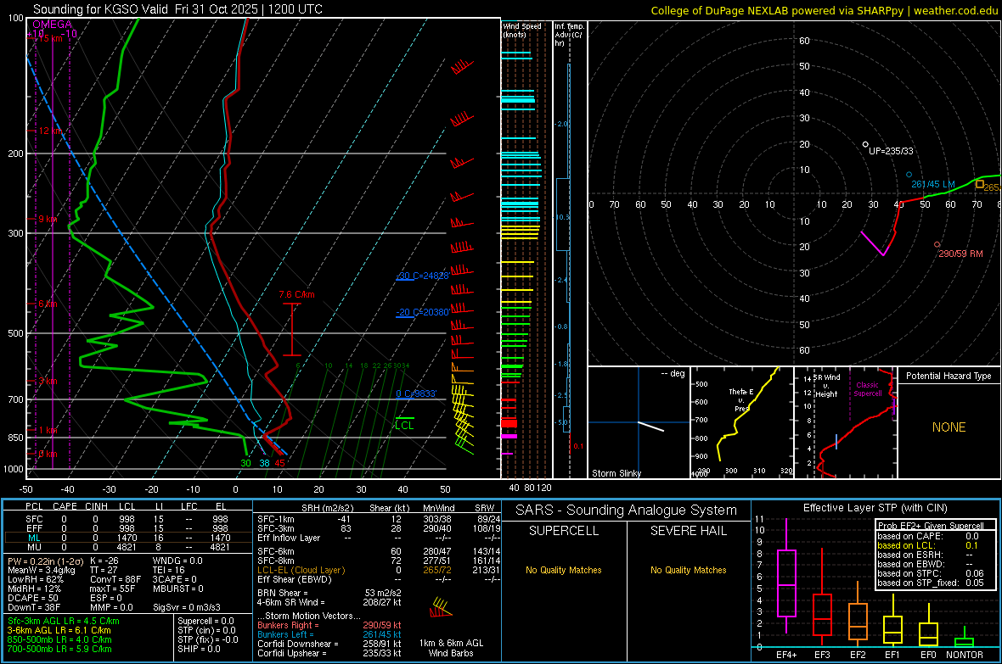Click the weather.cod.edu NEXLAB credit text
Screen dimensions: 1002x664
click(x=824, y=10)
